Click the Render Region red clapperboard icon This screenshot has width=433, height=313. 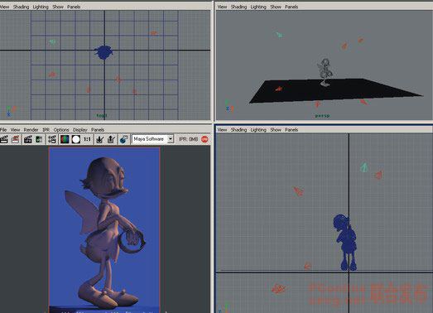(x=16, y=139)
